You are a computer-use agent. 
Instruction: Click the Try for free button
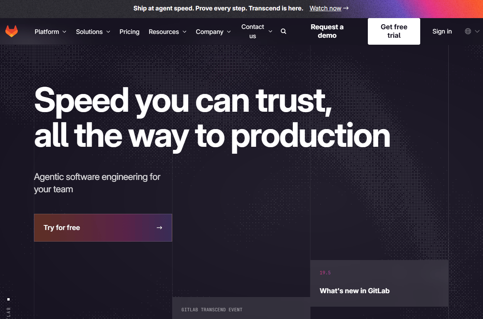[103, 228]
